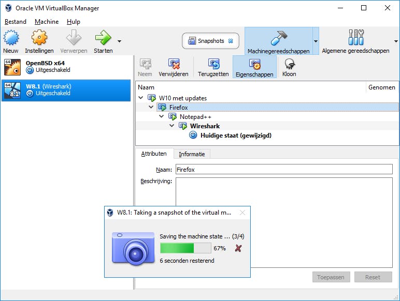Open the Bestand menu
400x301 pixels.
tap(16, 22)
